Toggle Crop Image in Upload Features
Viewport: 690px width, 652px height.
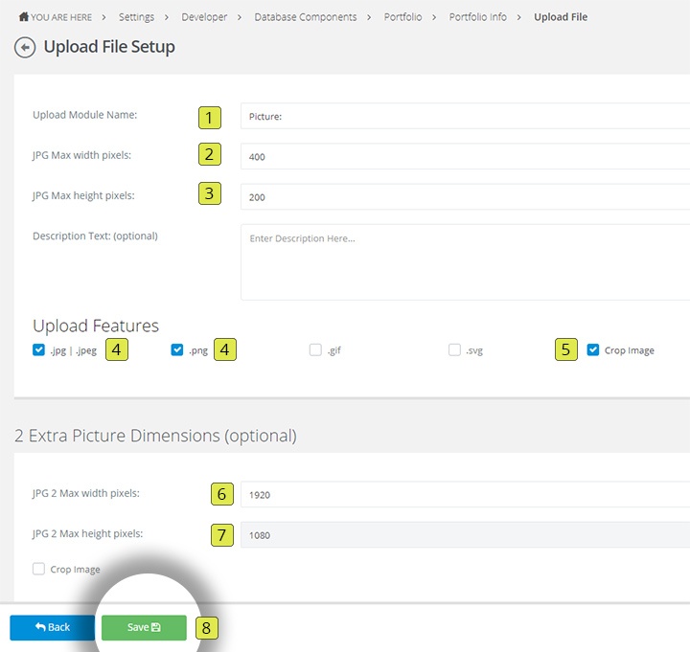click(593, 350)
